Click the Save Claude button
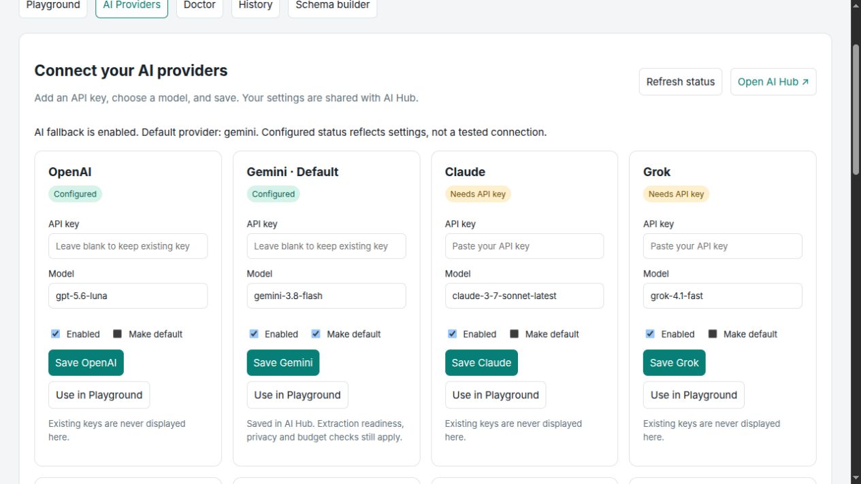 (481, 362)
